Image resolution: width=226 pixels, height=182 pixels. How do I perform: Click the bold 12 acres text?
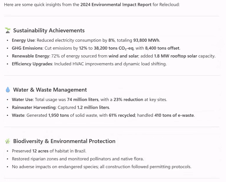coord(40,151)
